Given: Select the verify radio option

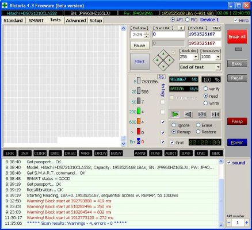Looking at the screenshot, I should tap(206, 89).
